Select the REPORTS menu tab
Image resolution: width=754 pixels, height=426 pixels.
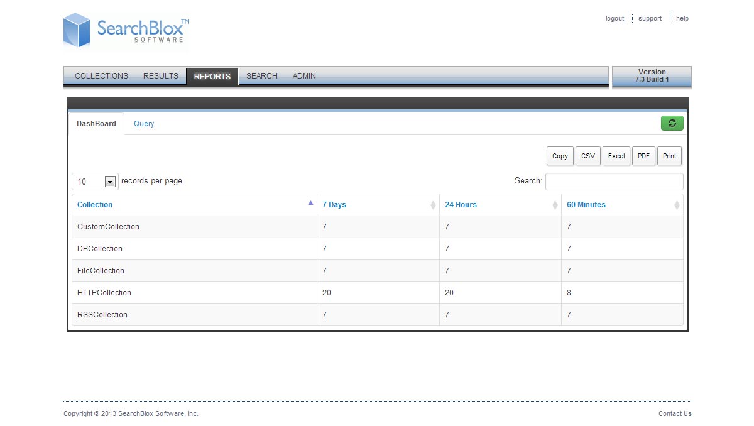pos(212,77)
